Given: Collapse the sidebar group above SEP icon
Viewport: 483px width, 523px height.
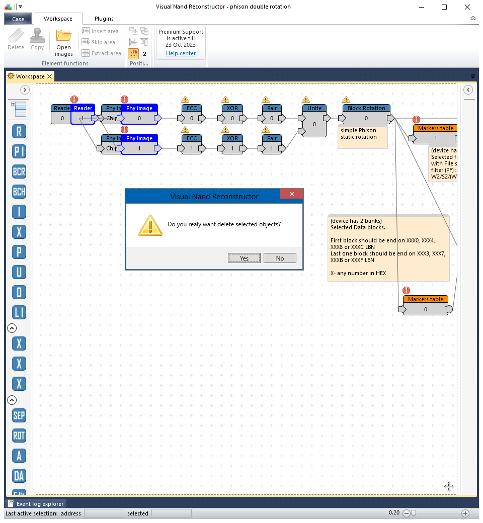Looking at the screenshot, I should tap(12, 400).
